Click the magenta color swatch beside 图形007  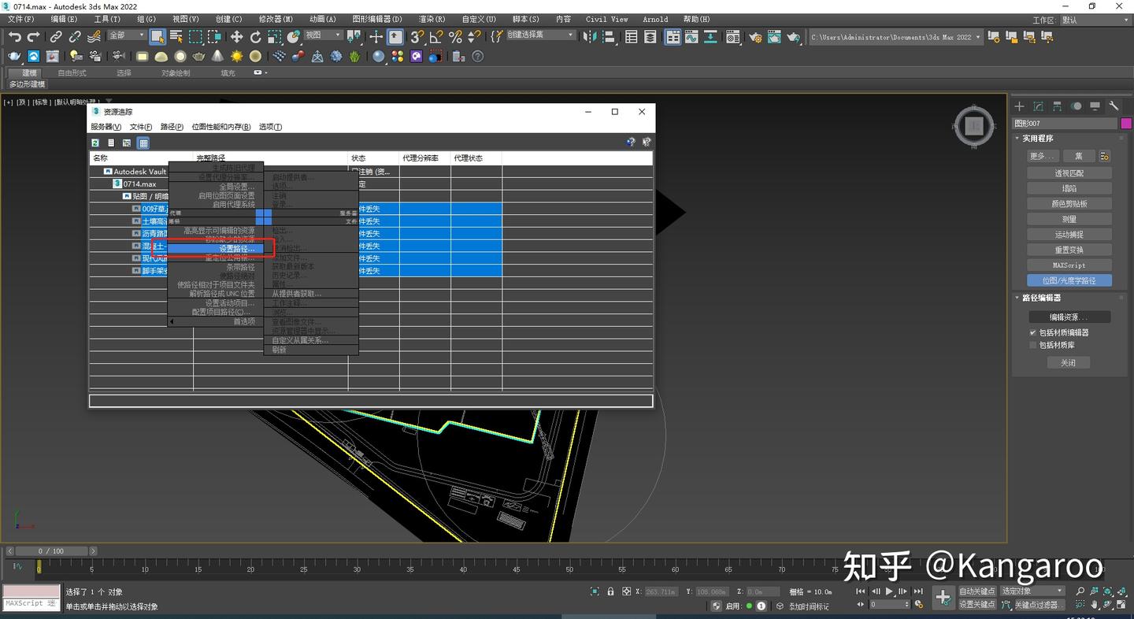(1126, 123)
